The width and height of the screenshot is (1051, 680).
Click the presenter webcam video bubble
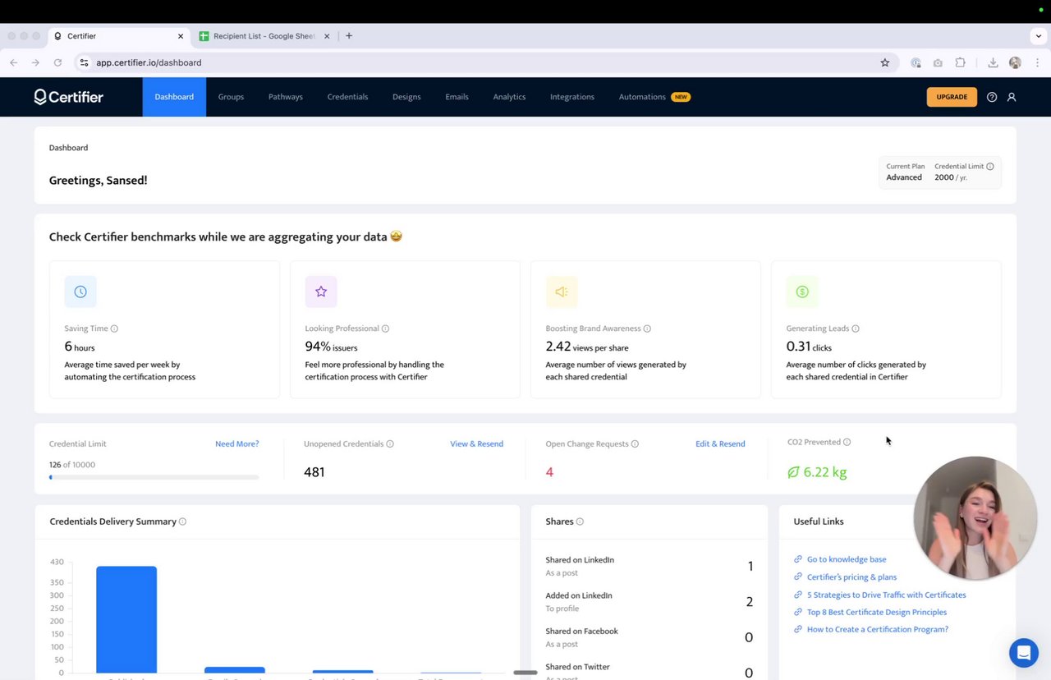tap(975, 518)
